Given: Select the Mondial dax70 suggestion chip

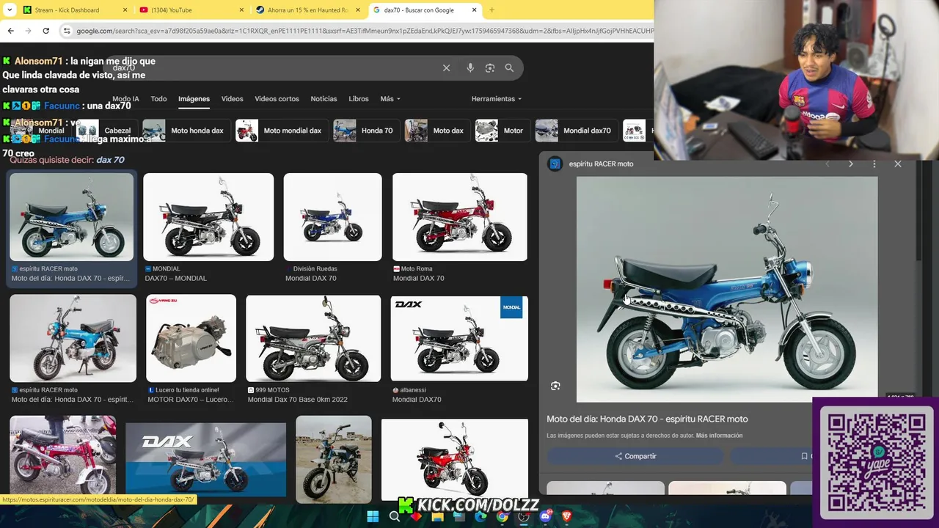Looking at the screenshot, I should [575, 131].
